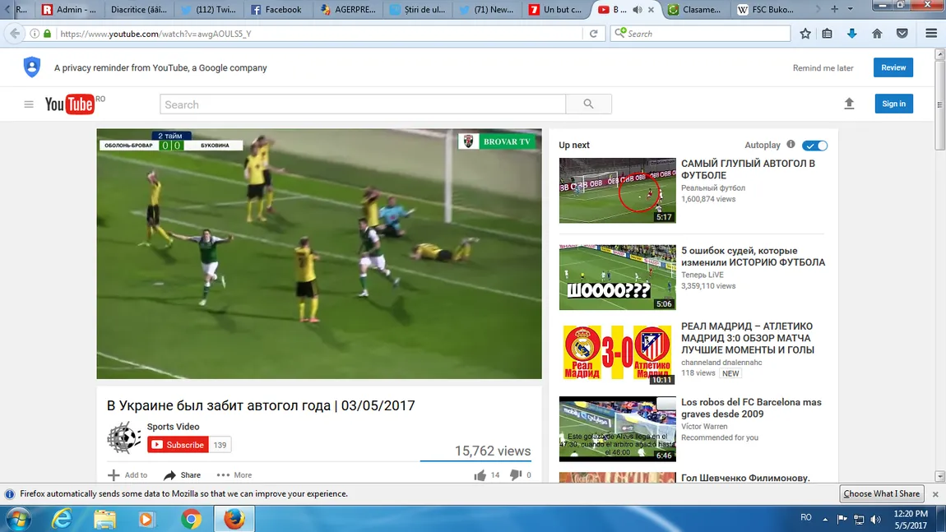Dismiss the Firefox data notification bar
Viewport: 946px width, 532px height.
tap(935, 494)
